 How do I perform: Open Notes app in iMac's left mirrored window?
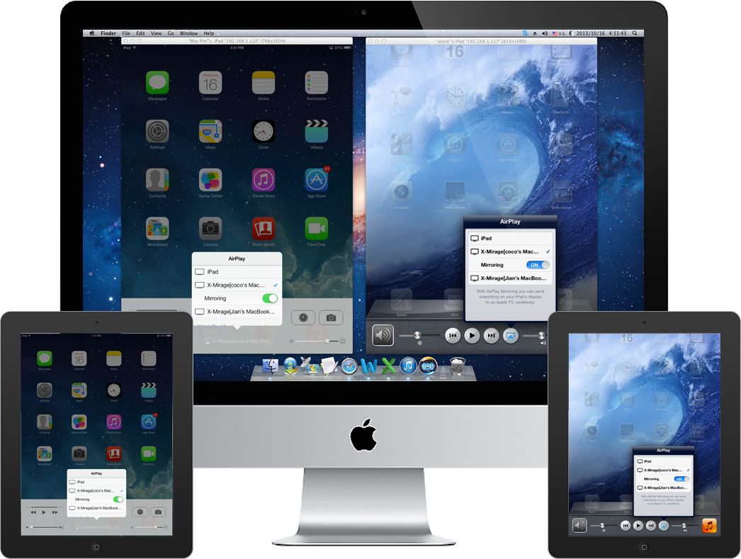[264, 83]
